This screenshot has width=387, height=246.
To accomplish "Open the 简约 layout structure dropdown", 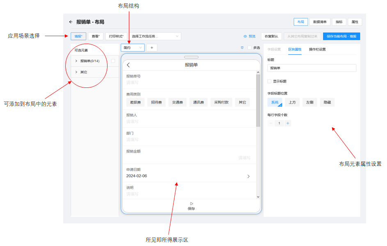I will [x=133, y=48].
